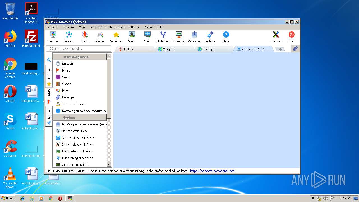Collapse the sidebar with double chevron
The image size is (359, 202).
49,59
